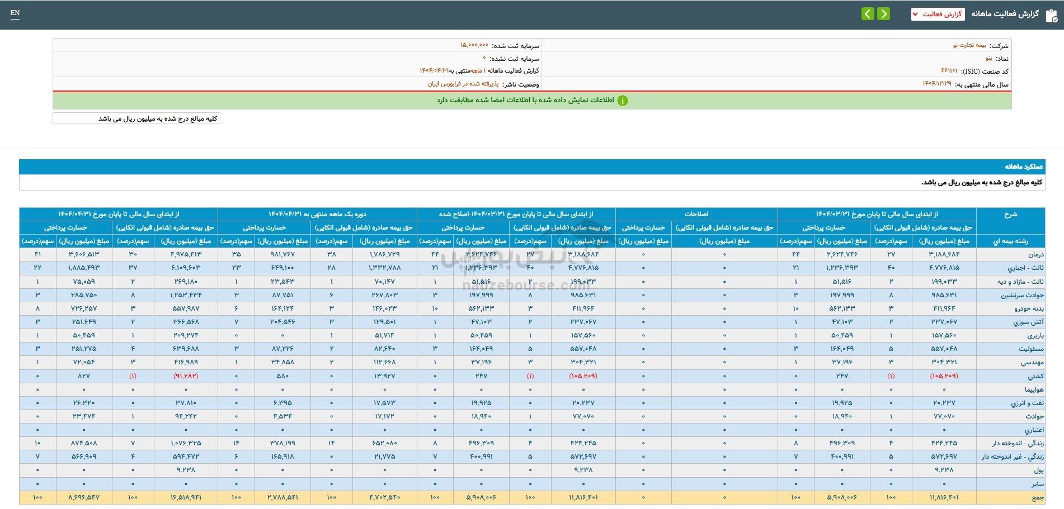This screenshot has height=509, width=1064.
Task: Click the درمان cumulative premium ۴,۹۷۵,۴۱۳
Action: 186,254
